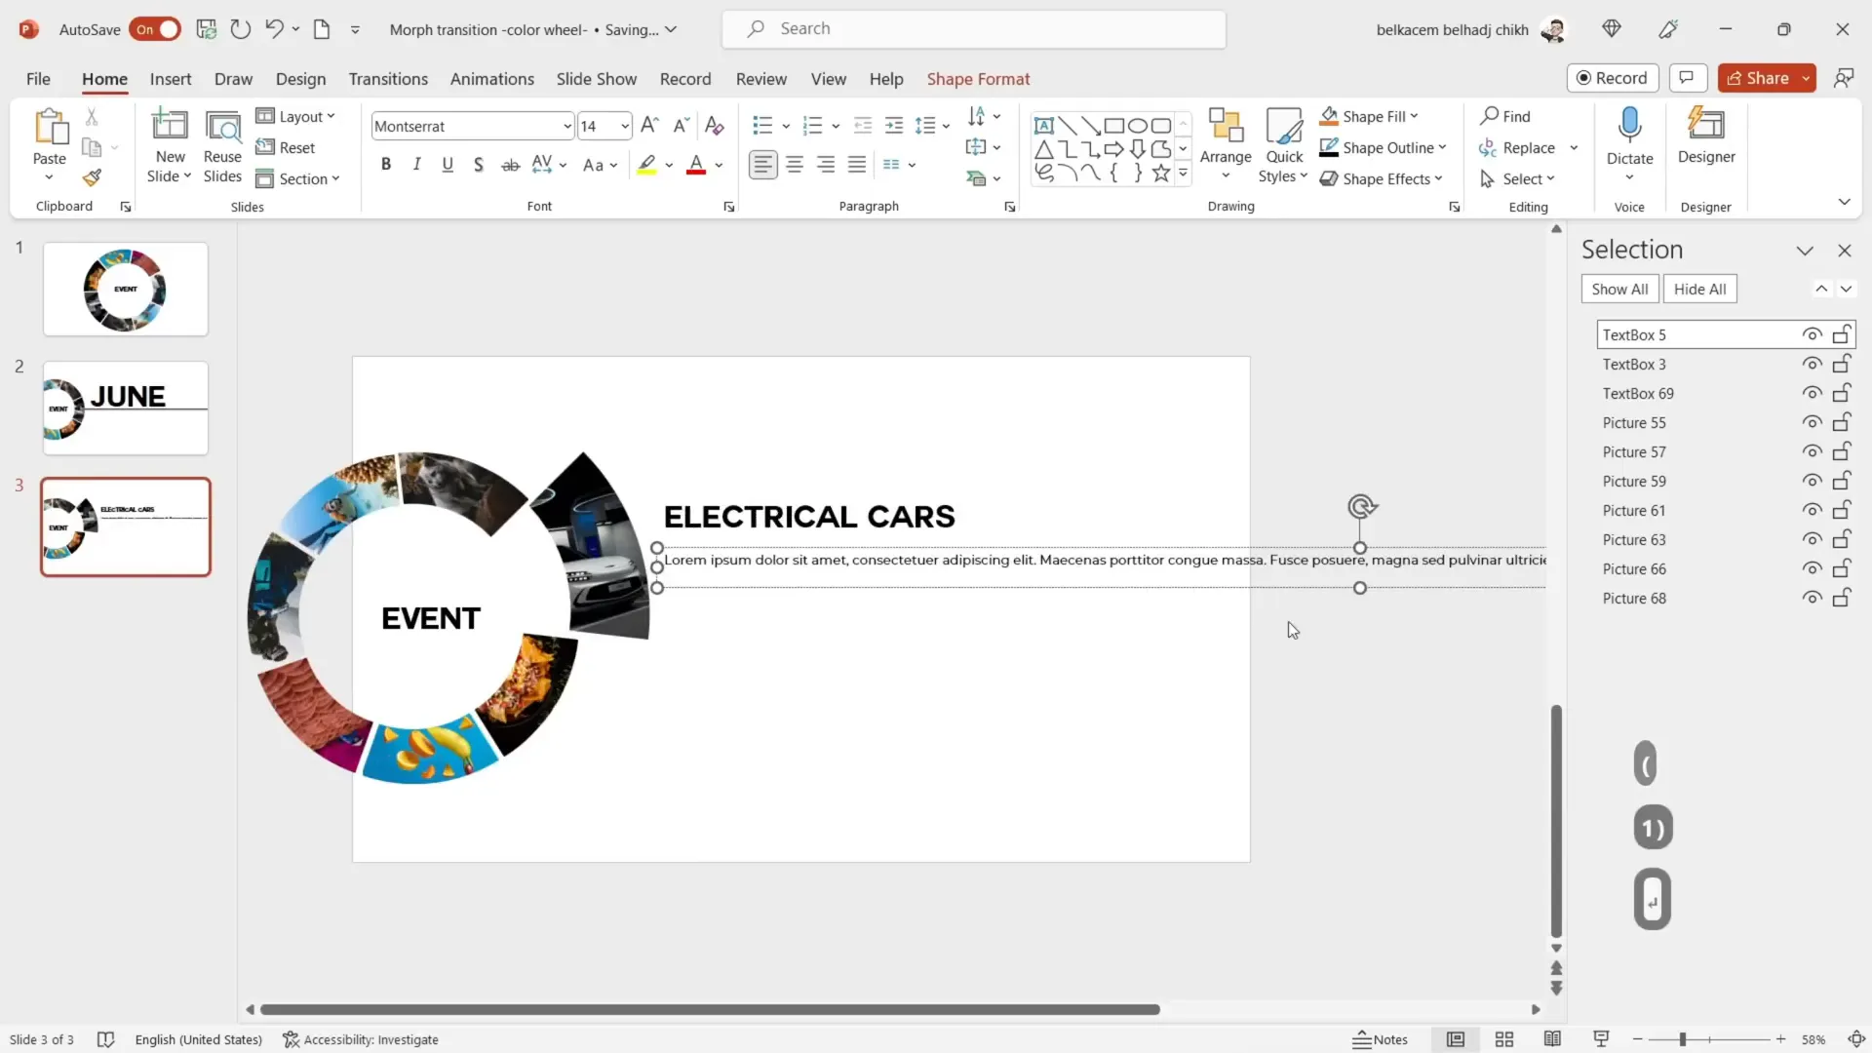1872x1053 pixels.
Task: Open the font name dropdown
Action: point(566,126)
